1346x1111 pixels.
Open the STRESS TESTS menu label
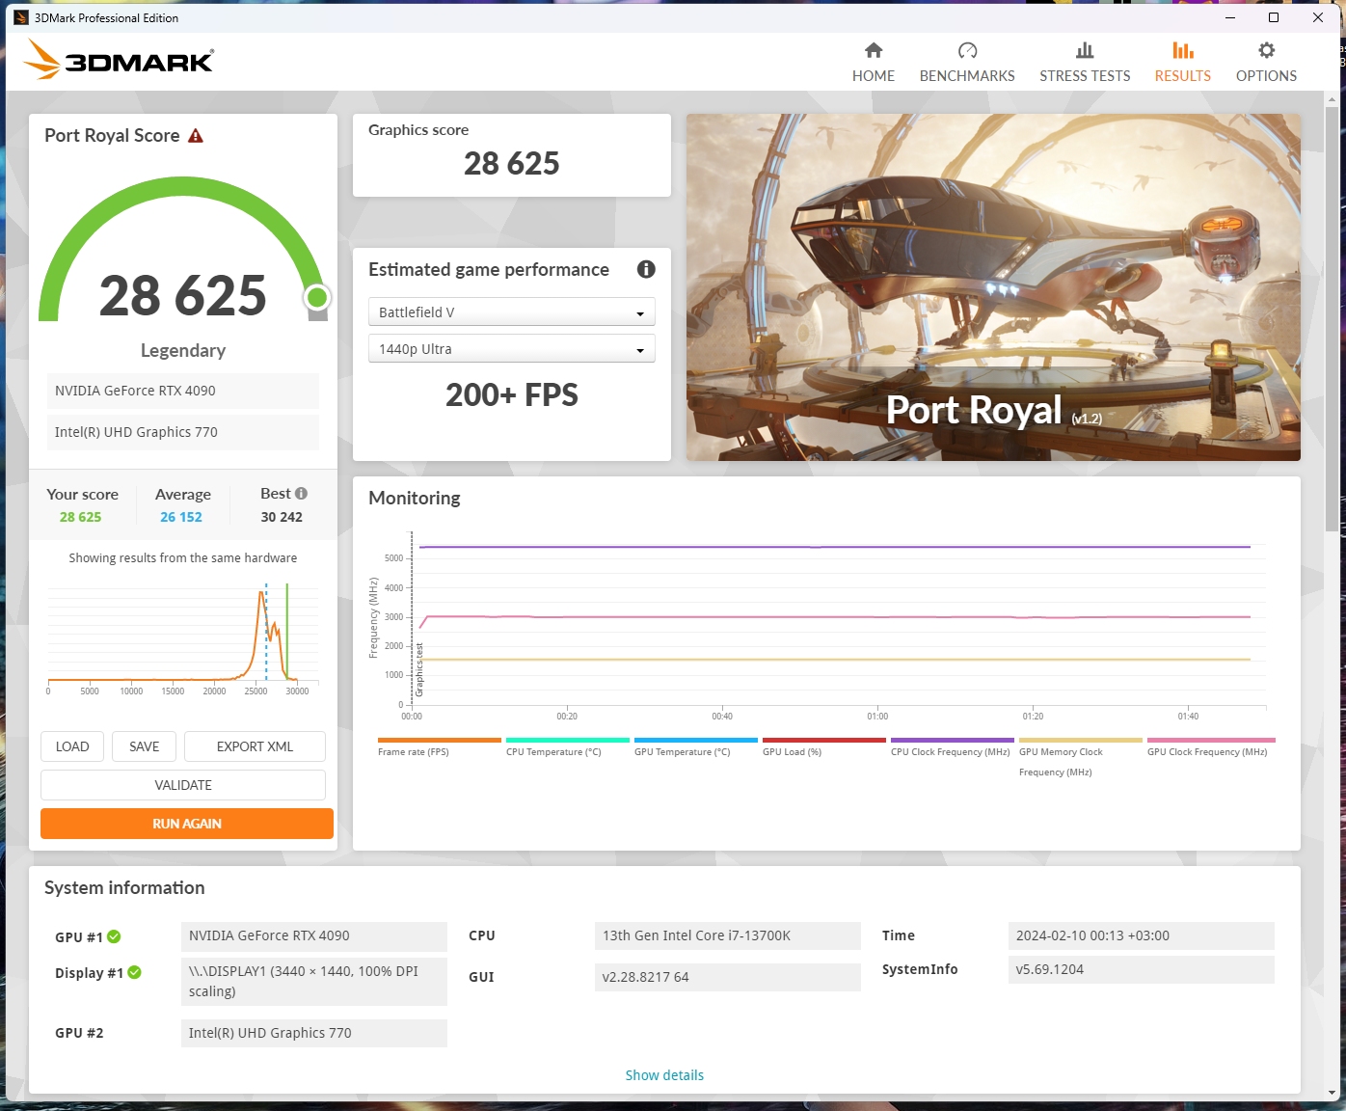point(1085,76)
